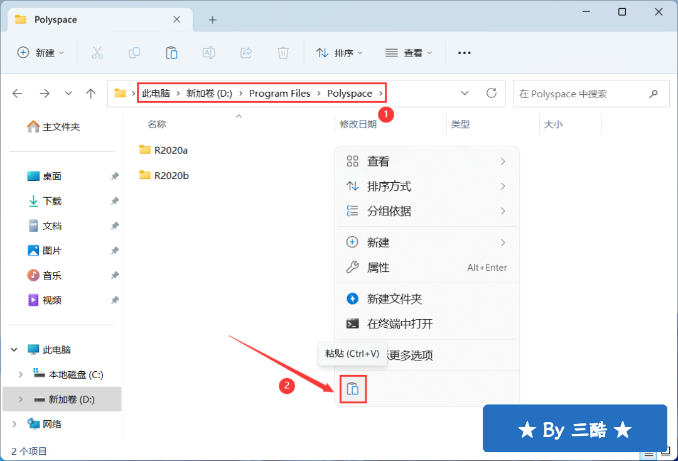This screenshot has height=461, width=678.
Task: Select 新加卷 (D:) in the sidebar
Action: (64, 399)
